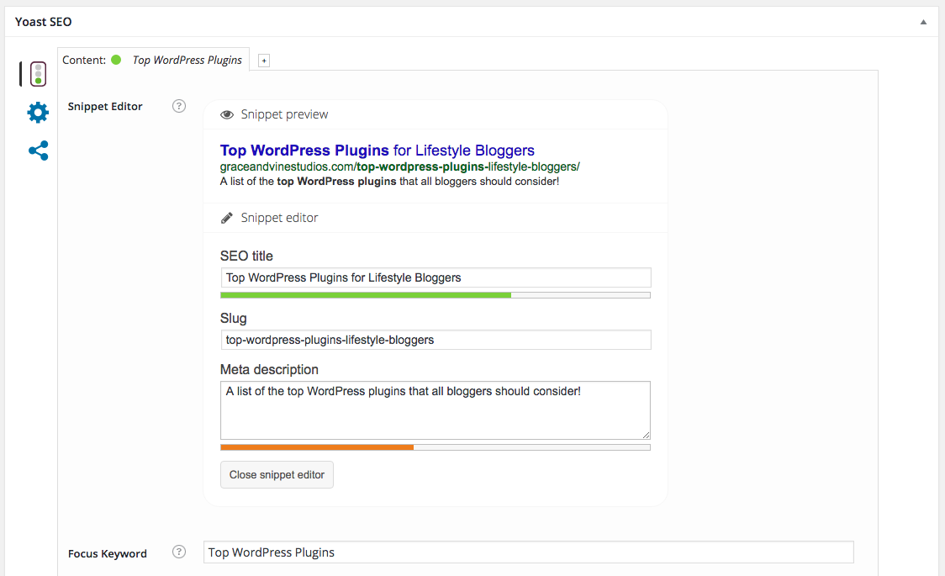945x576 pixels.
Task: Click the green snippet preview URL
Action: [x=399, y=166]
